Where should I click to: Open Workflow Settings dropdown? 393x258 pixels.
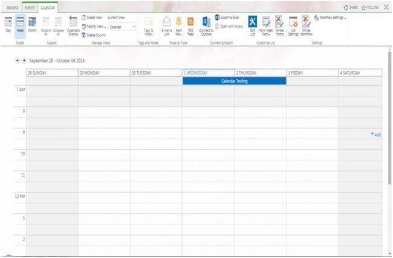(x=330, y=18)
